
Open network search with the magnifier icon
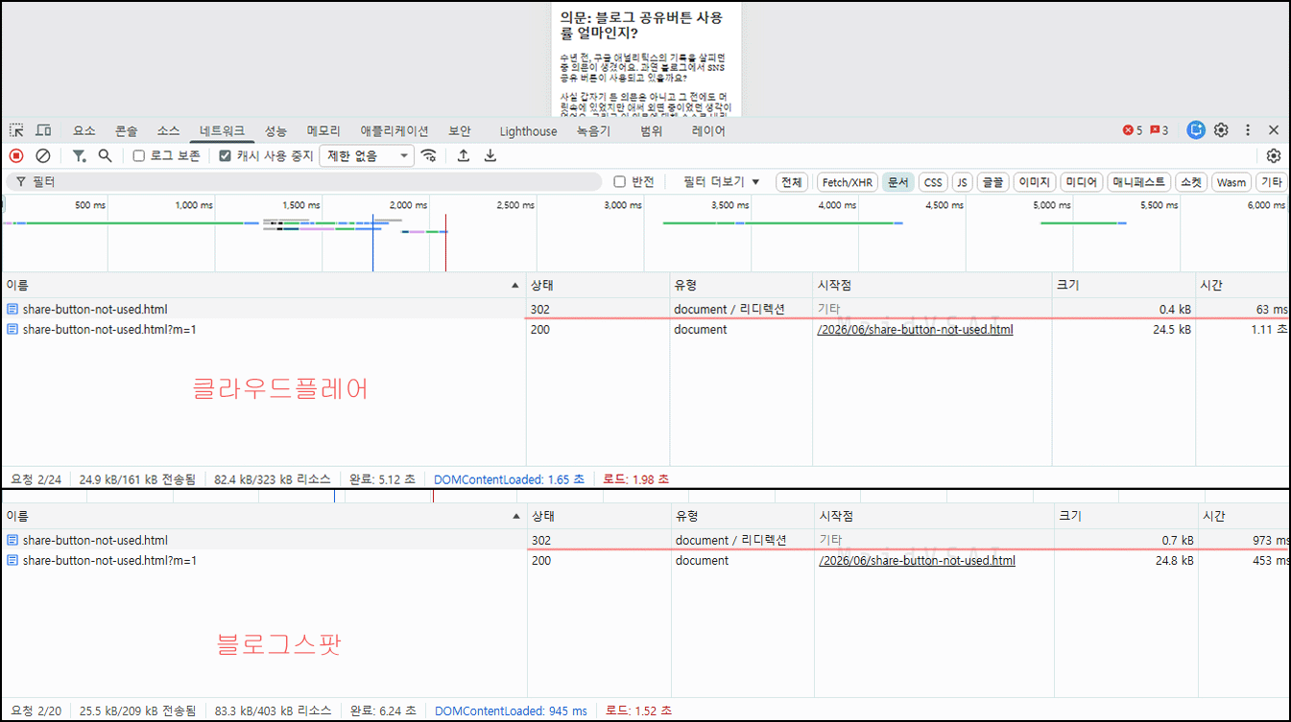point(106,155)
